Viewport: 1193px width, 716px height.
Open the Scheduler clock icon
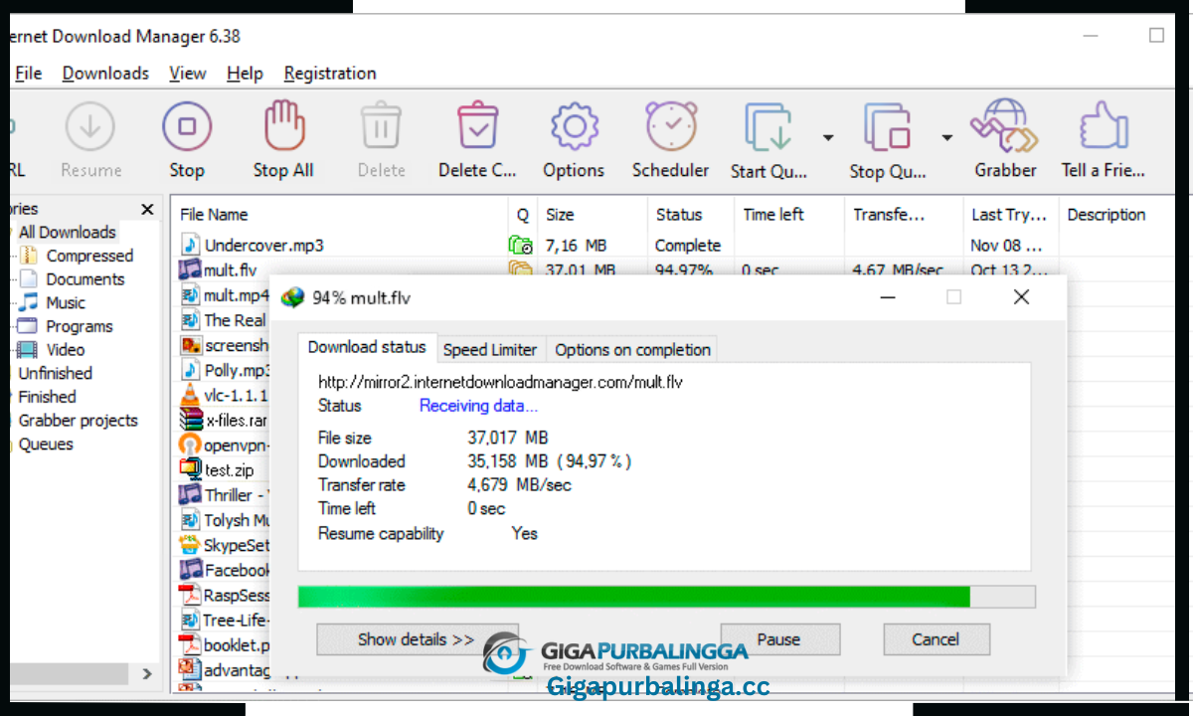671,126
